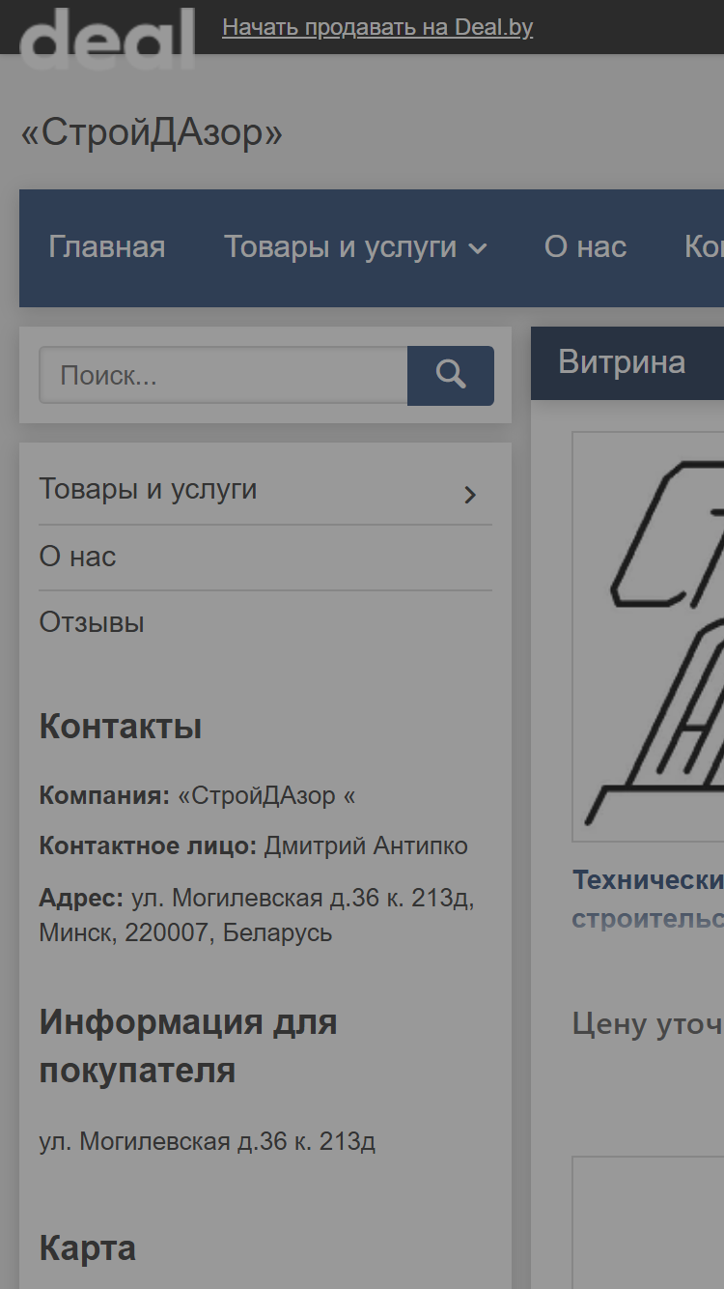This screenshot has width=724, height=1289.
Task: Open the СтройДАзор logo product thumbnail
Action: [649, 636]
